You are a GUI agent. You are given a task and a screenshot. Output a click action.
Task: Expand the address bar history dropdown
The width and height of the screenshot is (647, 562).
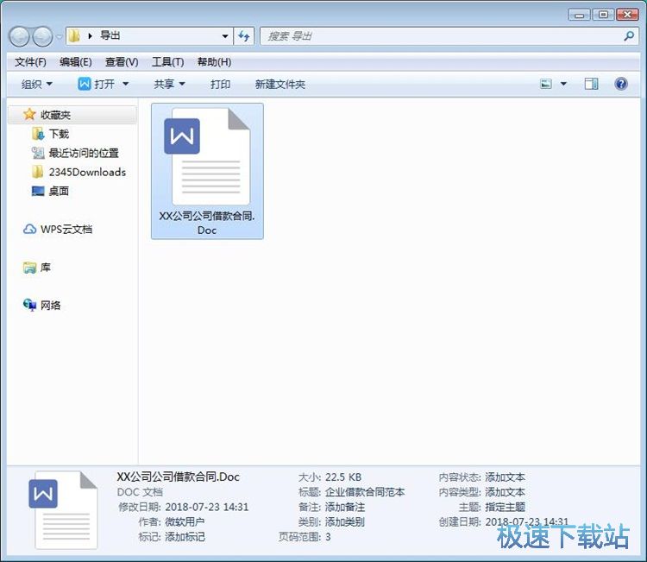(x=225, y=36)
